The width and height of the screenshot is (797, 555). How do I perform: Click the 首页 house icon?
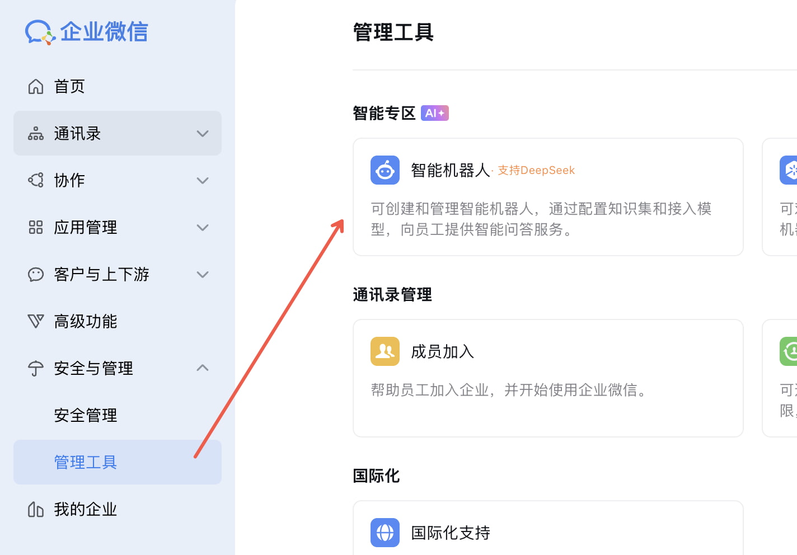(36, 87)
